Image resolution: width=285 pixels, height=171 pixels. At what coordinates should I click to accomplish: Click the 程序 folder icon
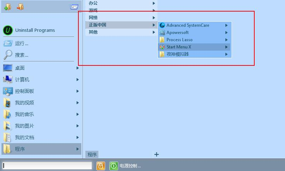(7, 149)
